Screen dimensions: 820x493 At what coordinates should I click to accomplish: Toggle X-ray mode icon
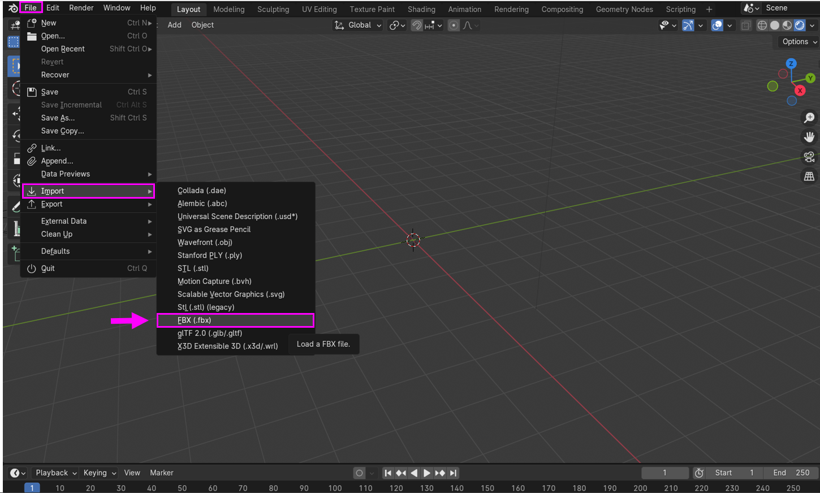(746, 25)
